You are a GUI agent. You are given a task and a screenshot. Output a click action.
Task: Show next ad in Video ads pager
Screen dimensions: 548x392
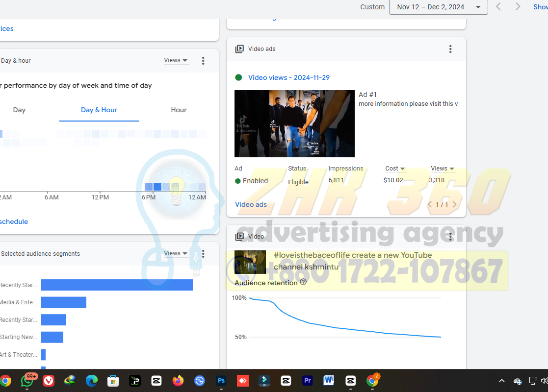(x=454, y=204)
